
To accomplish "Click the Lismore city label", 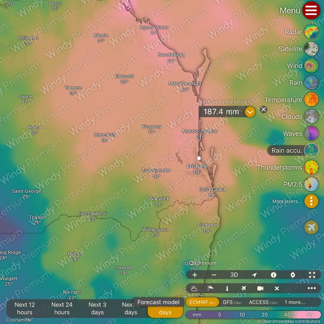I will pyautogui.click(x=207, y=225).
